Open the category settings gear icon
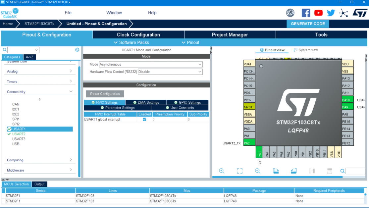This screenshot has width=369, height=208. 77,50
